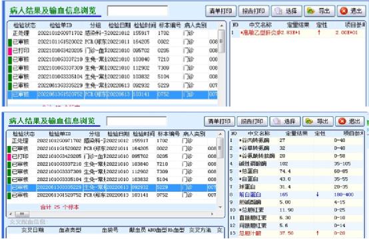Click the red up arrow on the 总胆汁酸 row
The width and height of the screenshot is (369, 239).
click(x=318, y=233)
